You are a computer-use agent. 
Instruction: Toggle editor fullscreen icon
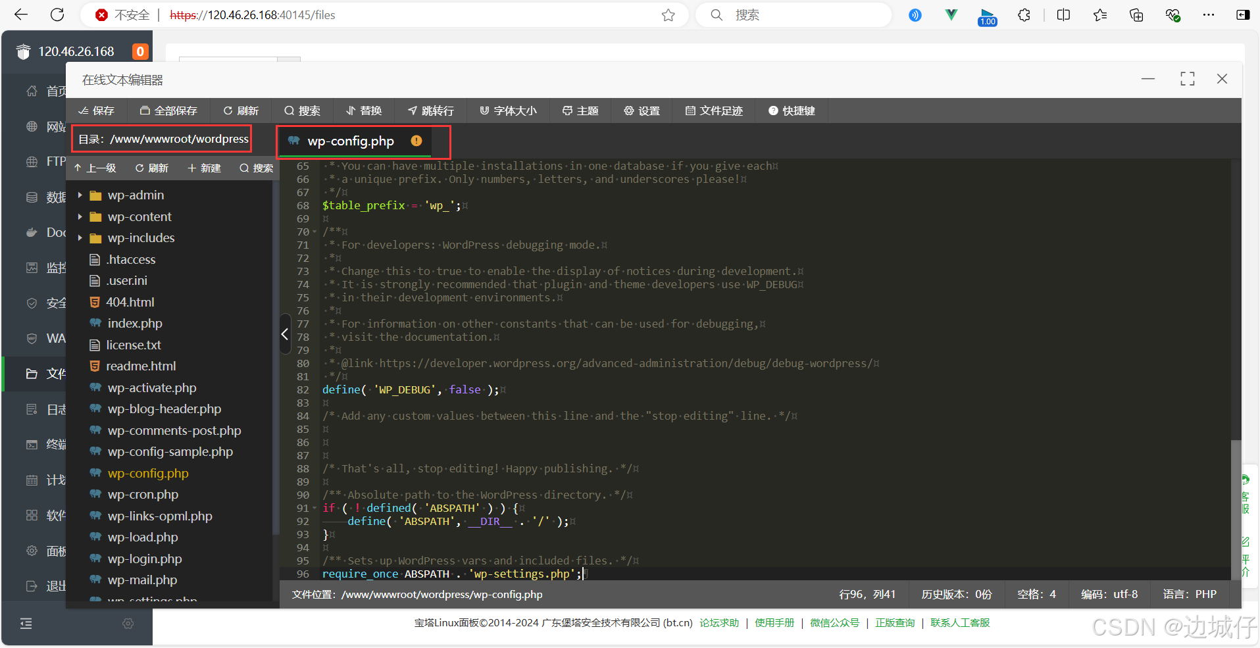1188,79
